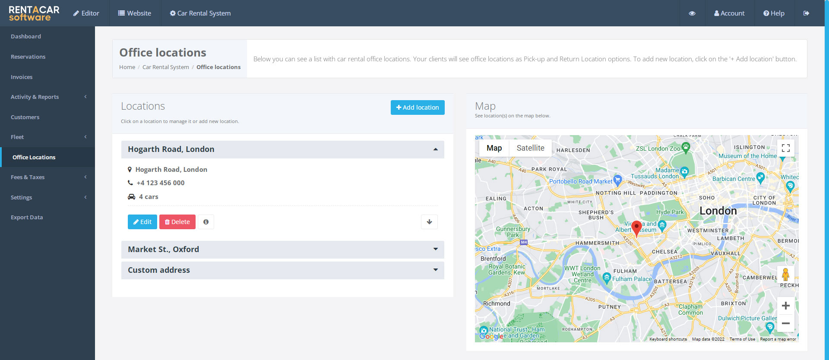Delete the Hogarth Road location
This screenshot has height=360, width=829.
[x=177, y=222]
